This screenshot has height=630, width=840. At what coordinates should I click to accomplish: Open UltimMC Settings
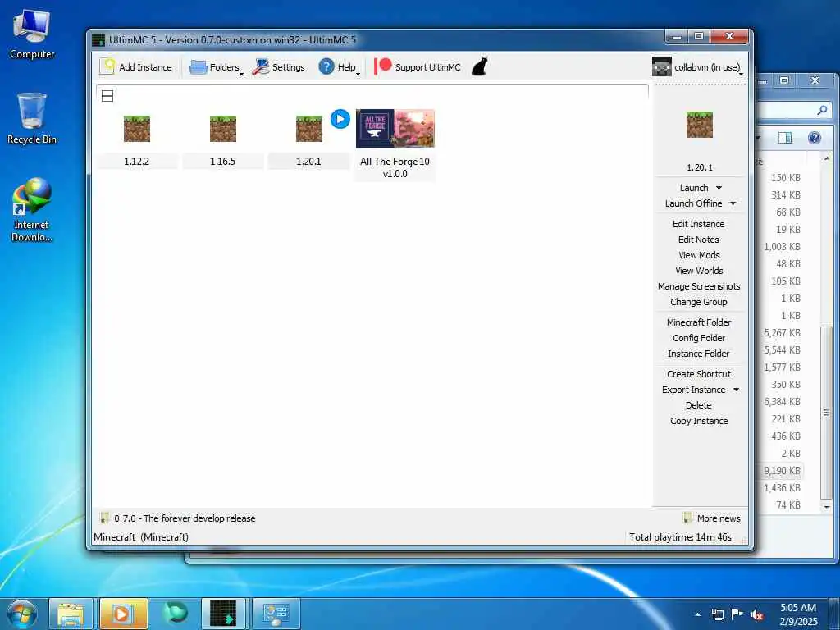[x=279, y=67]
